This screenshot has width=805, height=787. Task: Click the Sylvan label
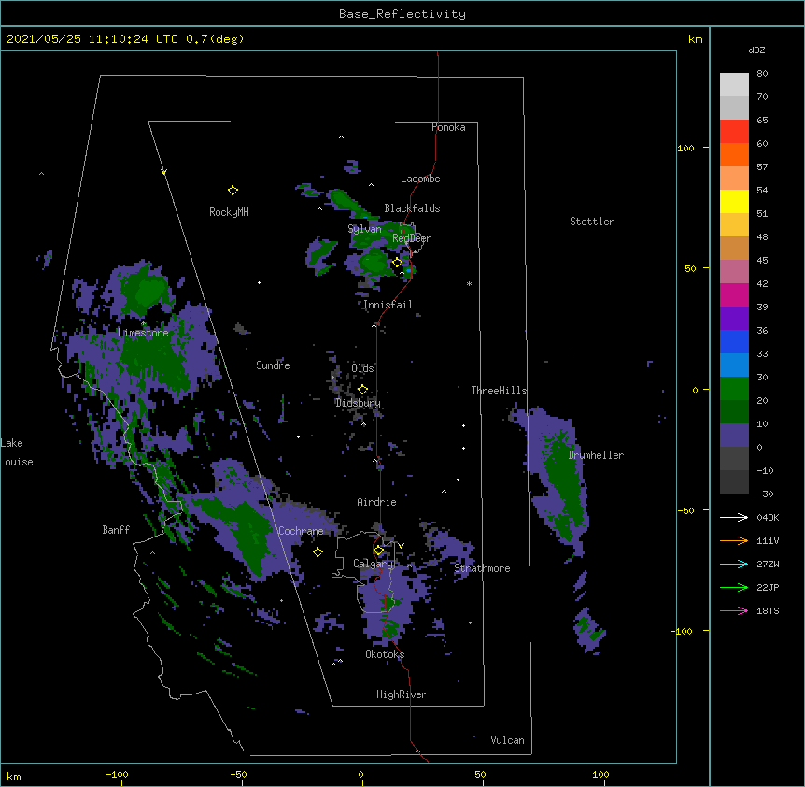[x=364, y=229]
